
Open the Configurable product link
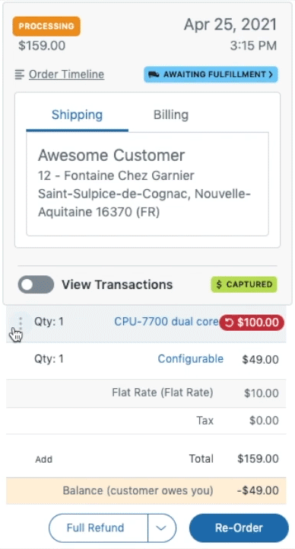[x=191, y=359]
